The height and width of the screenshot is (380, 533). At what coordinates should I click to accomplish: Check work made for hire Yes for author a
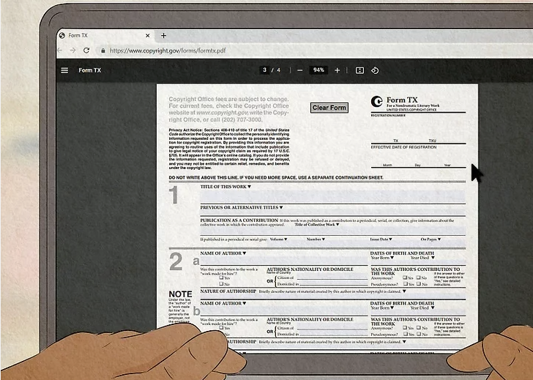[x=221, y=277]
